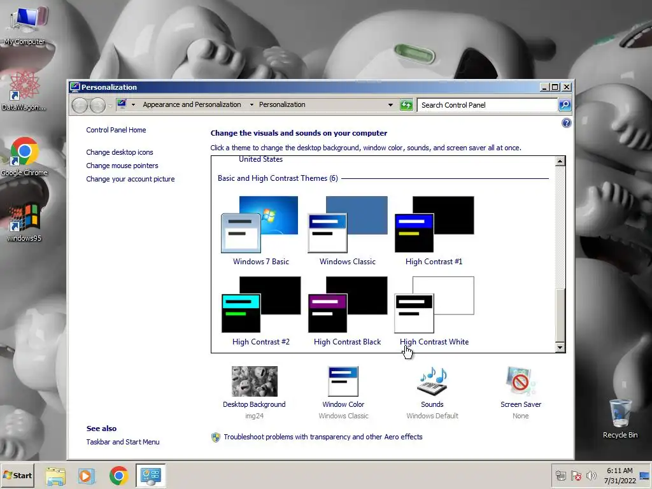Open My Computer desktop icon
Image resolution: width=652 pixels, height=489 pixels.
tap(24, 25)
